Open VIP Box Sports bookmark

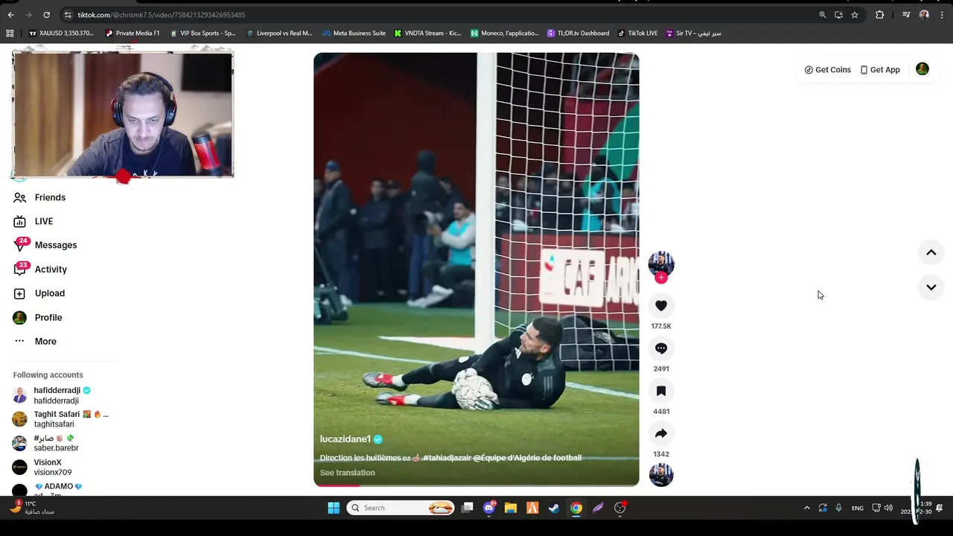click(203, 33)
